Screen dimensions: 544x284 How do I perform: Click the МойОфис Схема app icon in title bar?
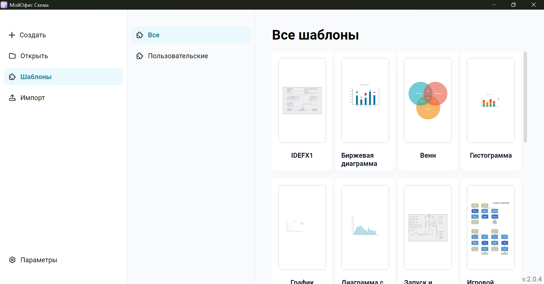coord(4,5)
